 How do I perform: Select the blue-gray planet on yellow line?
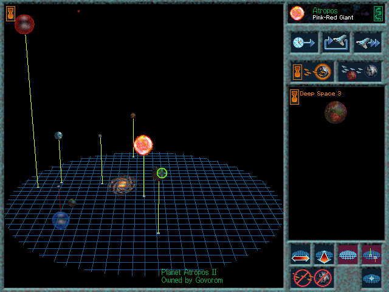(x=58, y=136)
